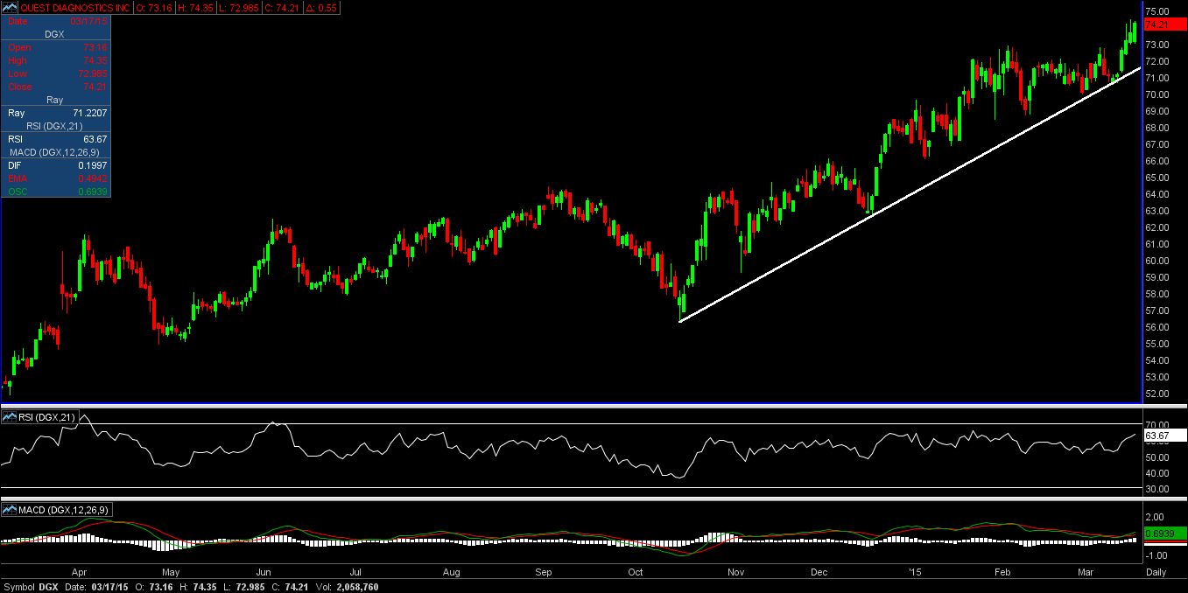Click the Daily interval label on time axis
This screenshot has width=1188, height=593.
pos(1156,572)
